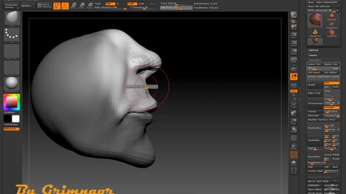Open the empty alpha slot
This screenshot has height=194, width=346.
12,51
